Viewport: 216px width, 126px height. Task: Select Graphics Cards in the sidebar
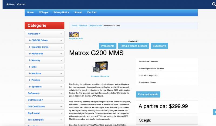[39, 47]
